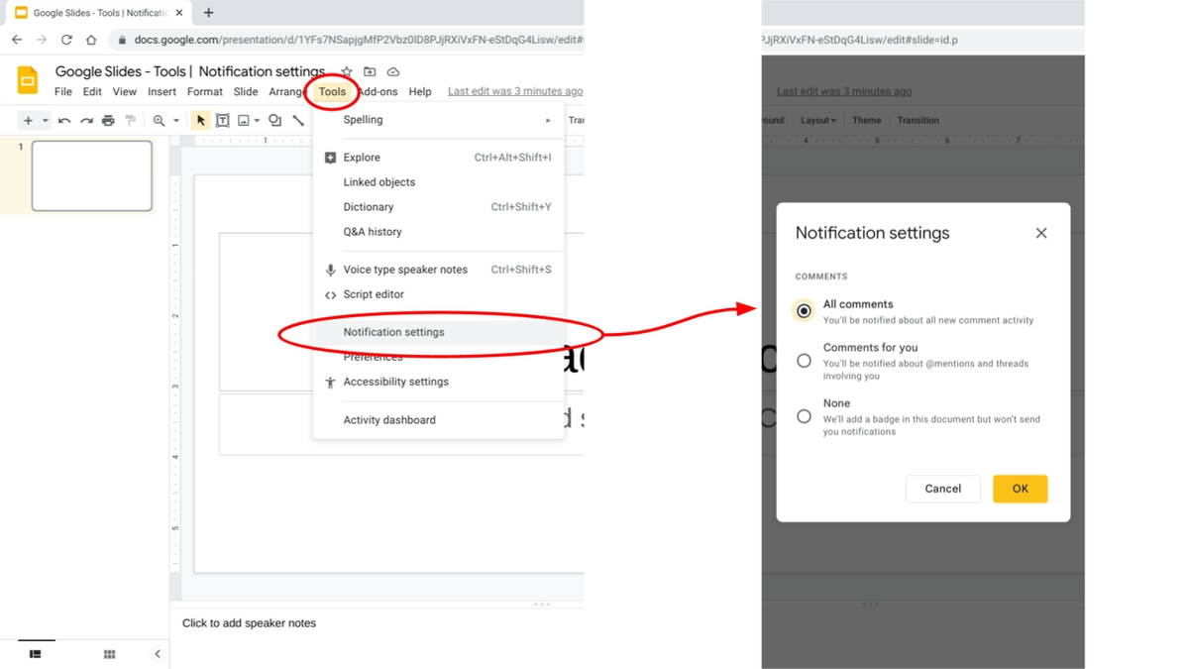1189x669 pixels.
Task: Activate the Select (arrow) tool
Action: point(201,120)
